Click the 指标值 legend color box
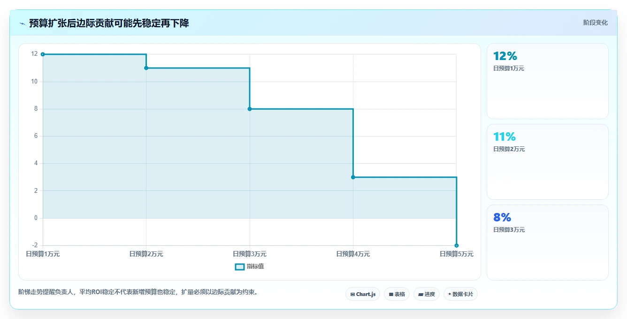 (x=239, y=266)
